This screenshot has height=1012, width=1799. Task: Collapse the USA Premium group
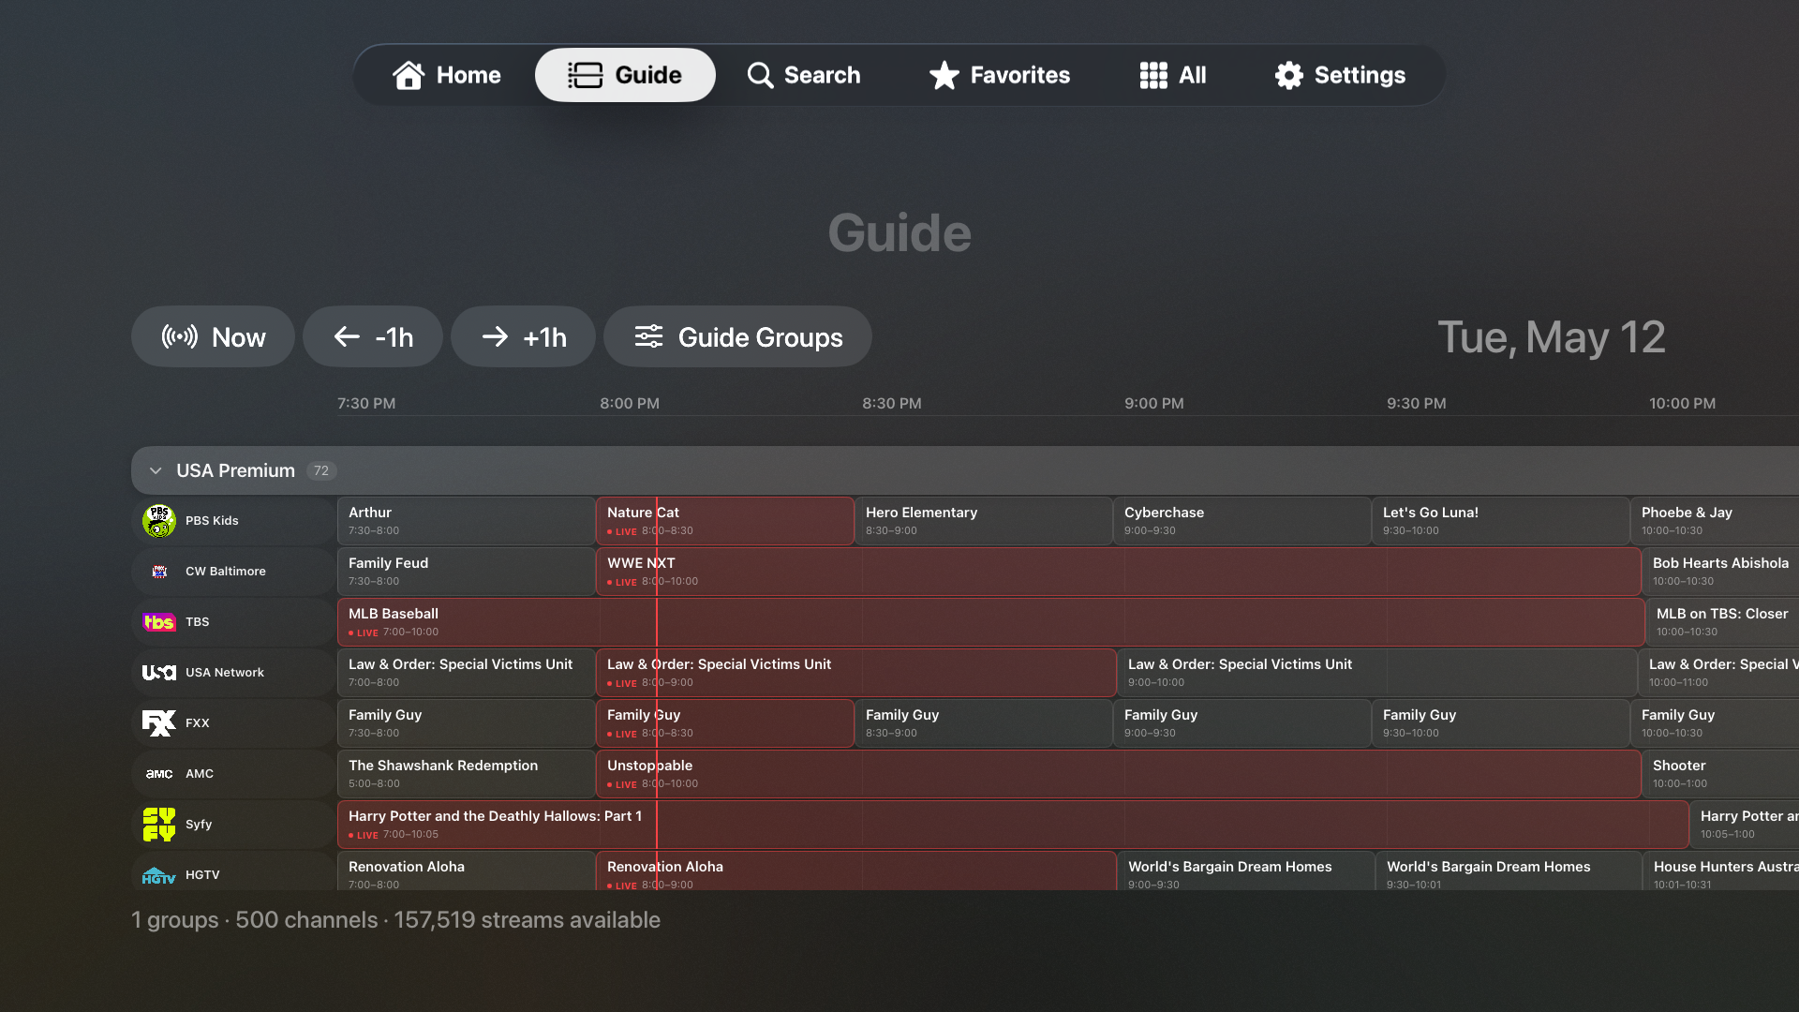click(156, 470)
